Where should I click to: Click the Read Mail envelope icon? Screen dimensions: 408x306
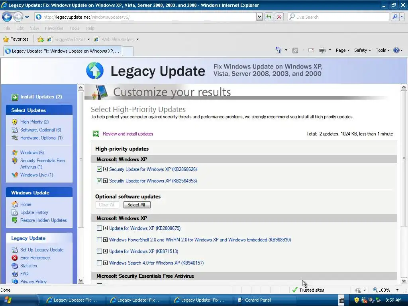311,50
